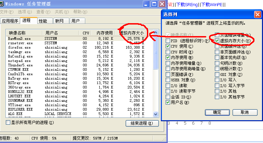This screenshot has height=143, width=263.
Task: Open the 选项(O) menu
Action: click(x=25, y=12)
